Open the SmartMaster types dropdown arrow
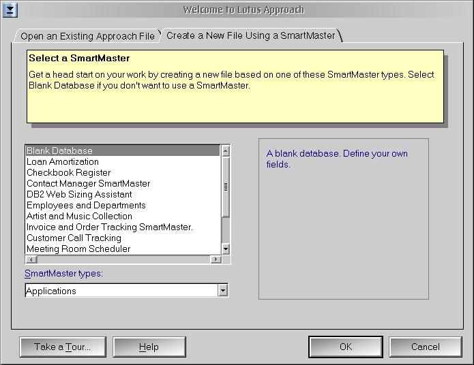Viewport: 474px width, 365px height. tap(223, 290)
